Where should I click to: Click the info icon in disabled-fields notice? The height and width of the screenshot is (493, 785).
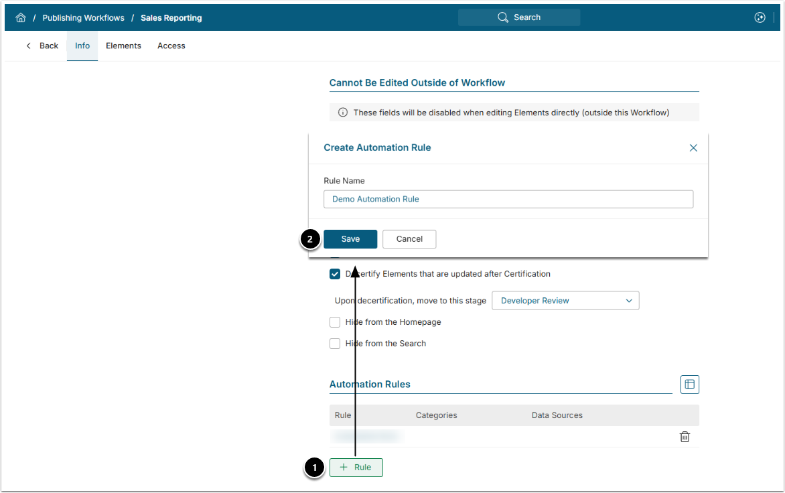[342, 113]
